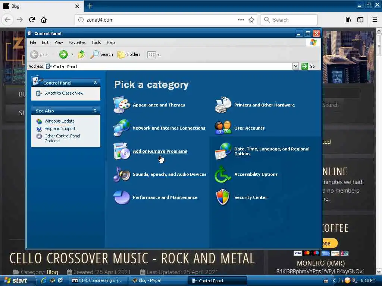Open the browser page actions ellipsis menu

pyautogui.click(x=241, y=20)
